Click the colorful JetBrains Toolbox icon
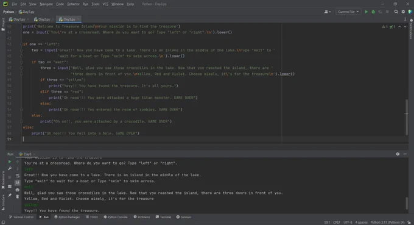414x225 pixels. 410,12
